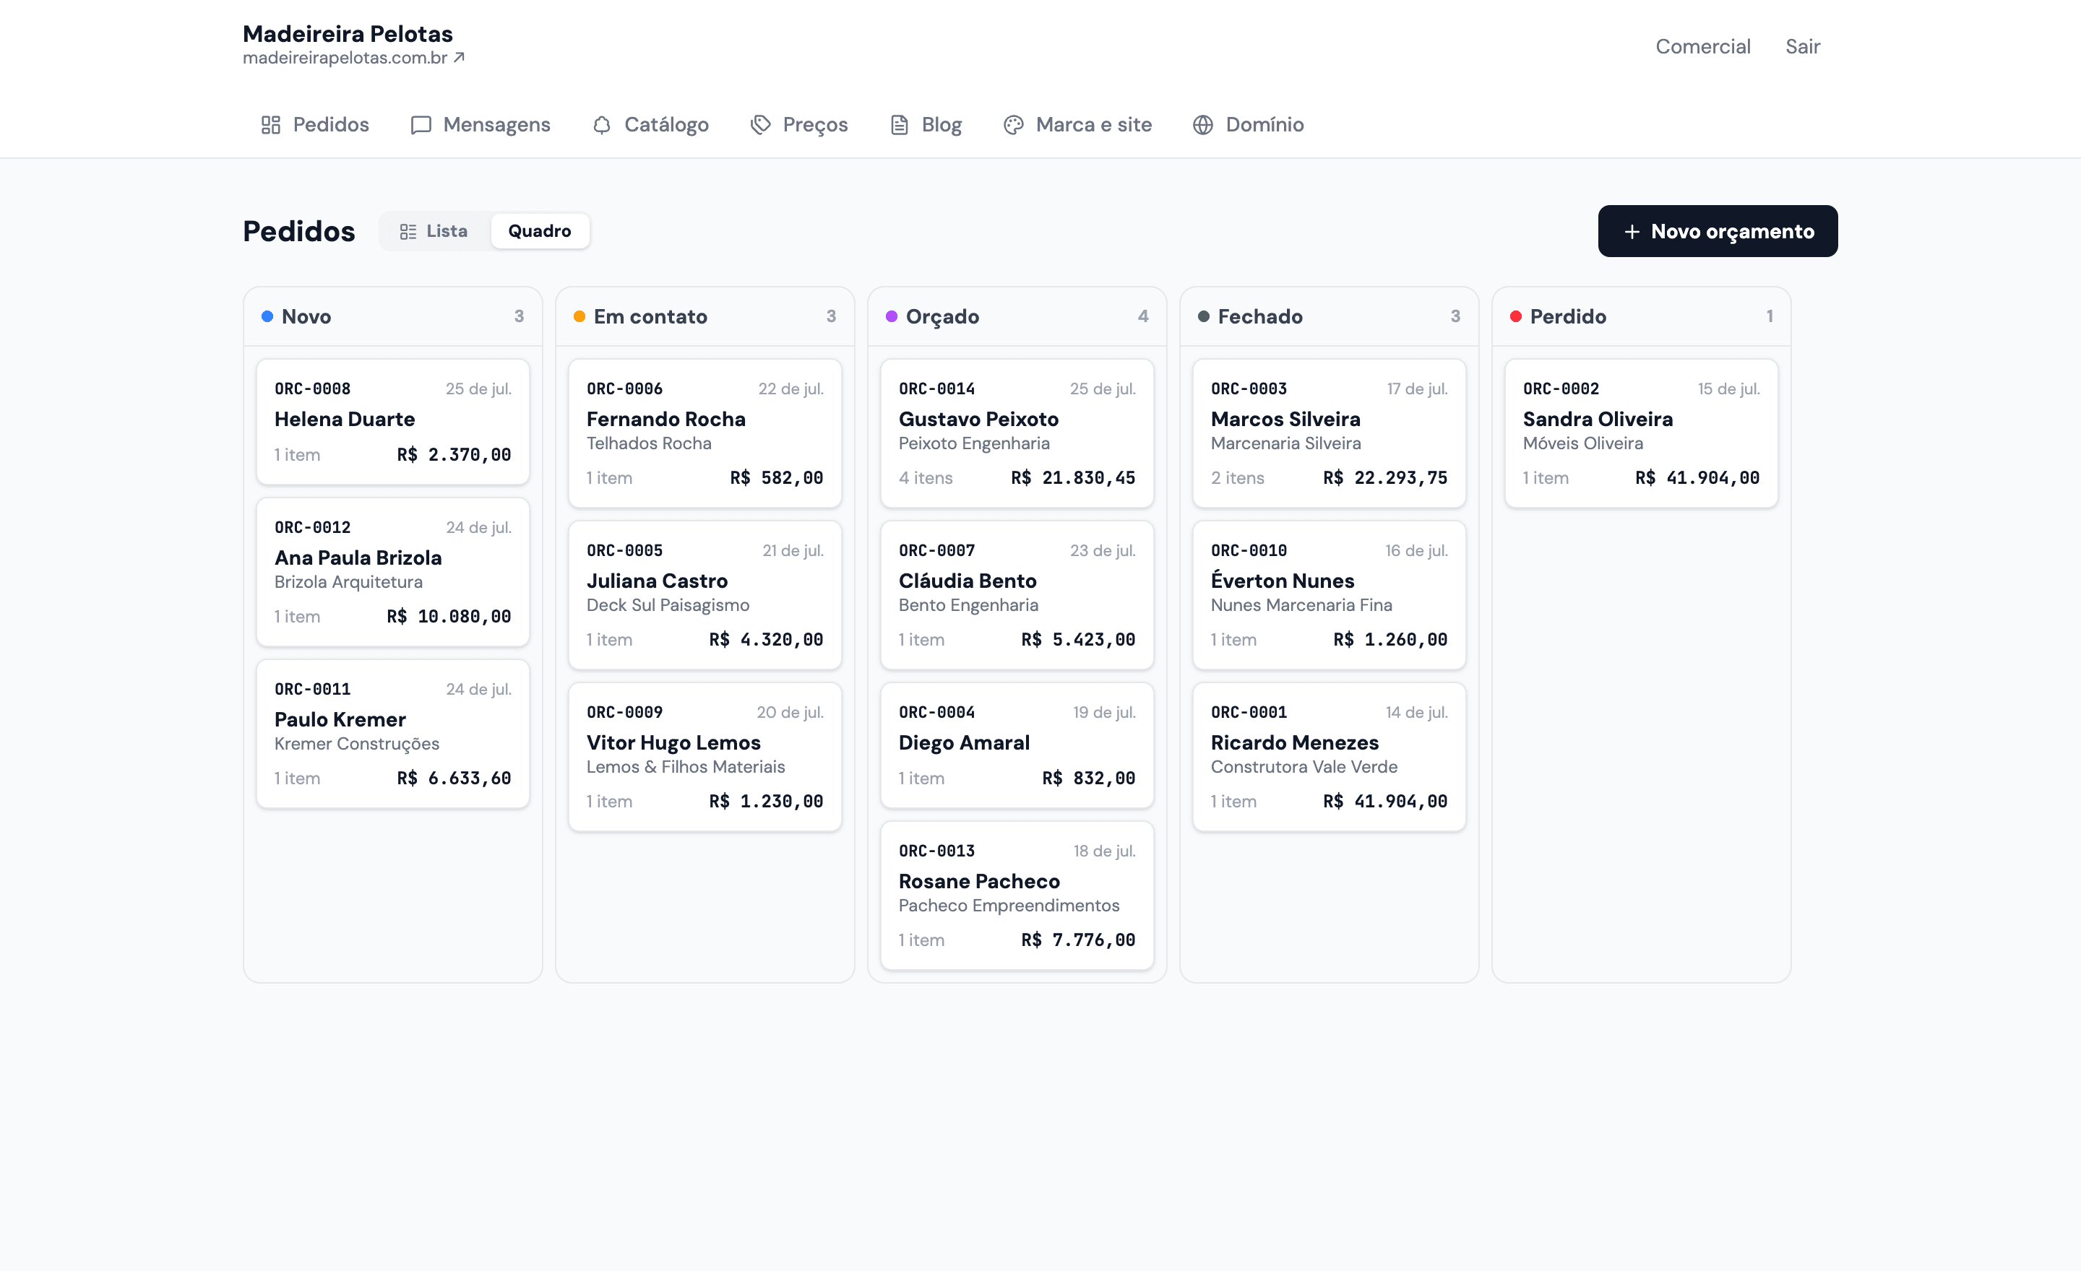Click the Preços tag icon
Screen dimensions: 2081x1271
(x=760, y=125)
